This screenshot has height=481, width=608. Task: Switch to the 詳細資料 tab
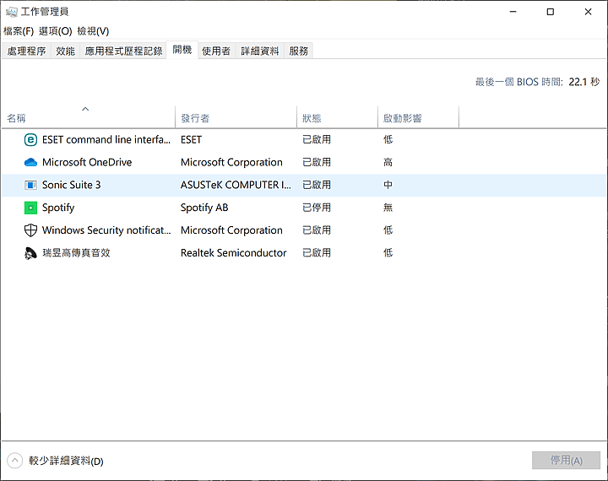[260, 51]
